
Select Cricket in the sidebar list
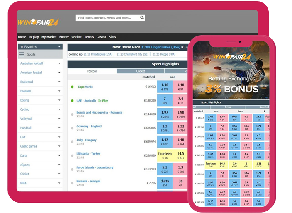pos(24,174)
